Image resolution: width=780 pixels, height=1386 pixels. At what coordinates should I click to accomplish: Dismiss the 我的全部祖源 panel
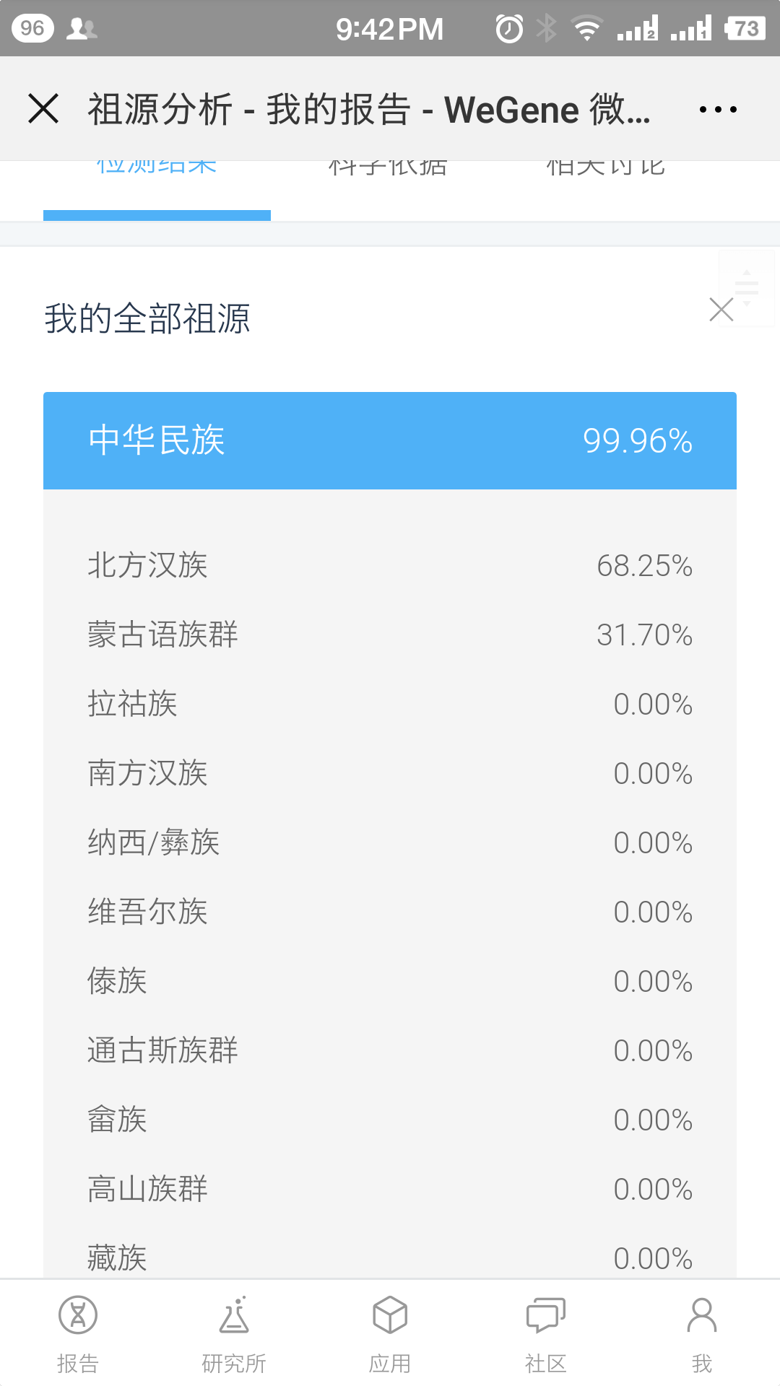coord(721,310)
